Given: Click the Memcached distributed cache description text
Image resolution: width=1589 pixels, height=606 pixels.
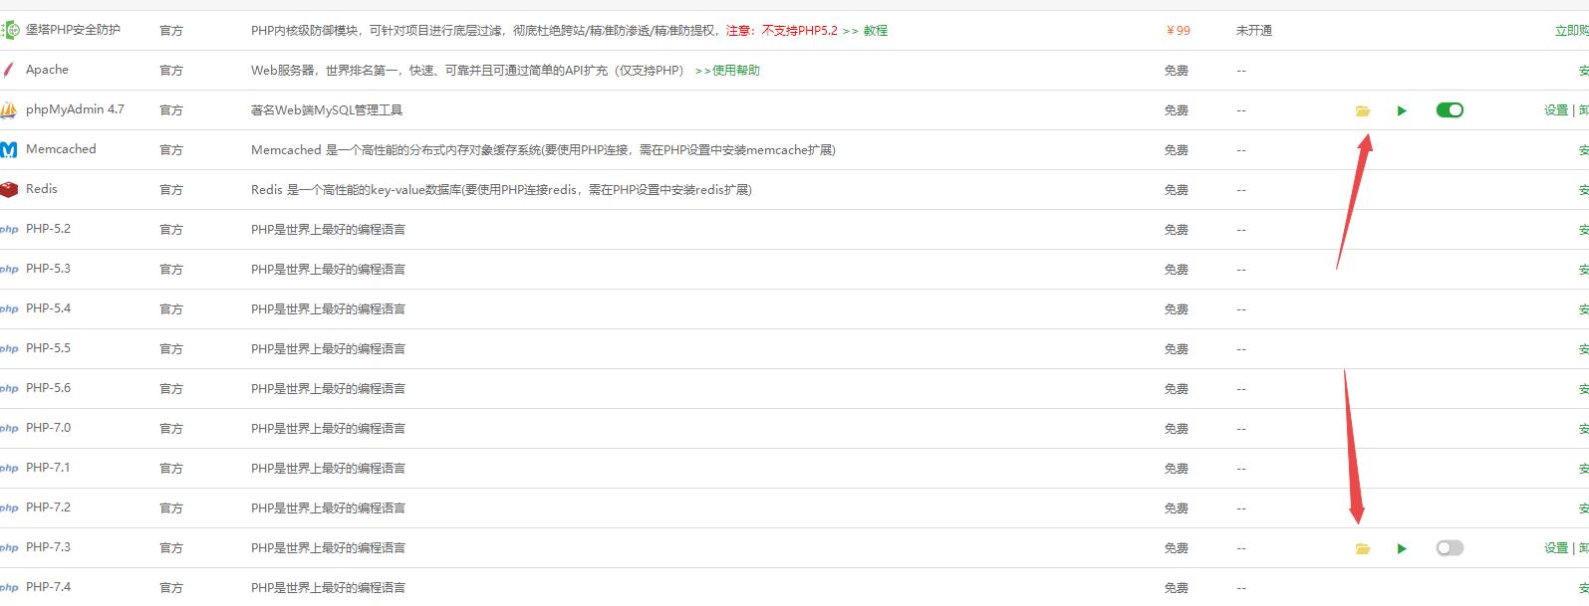Looking at the screenshot, I should click(x=543, y=150).
